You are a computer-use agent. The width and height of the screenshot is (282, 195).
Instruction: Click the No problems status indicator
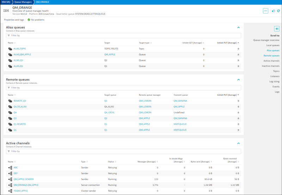(x=36, y=20)
